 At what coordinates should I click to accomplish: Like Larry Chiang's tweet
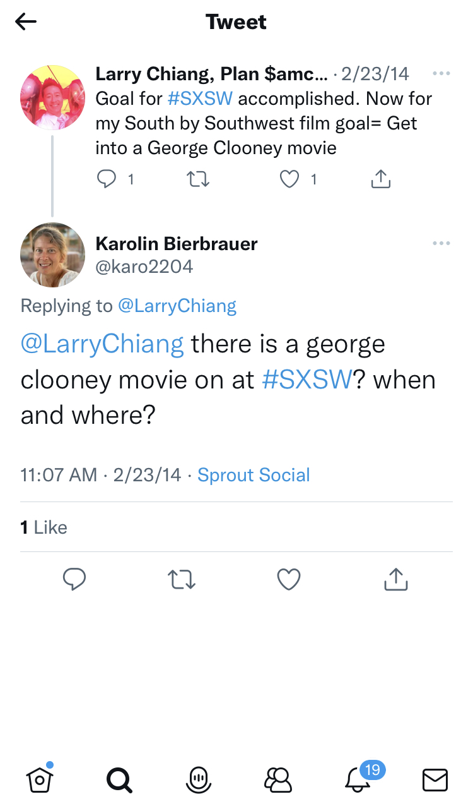[289, 180]
